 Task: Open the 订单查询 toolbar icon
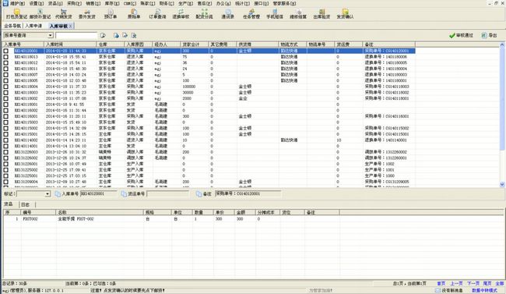[157, 14]
